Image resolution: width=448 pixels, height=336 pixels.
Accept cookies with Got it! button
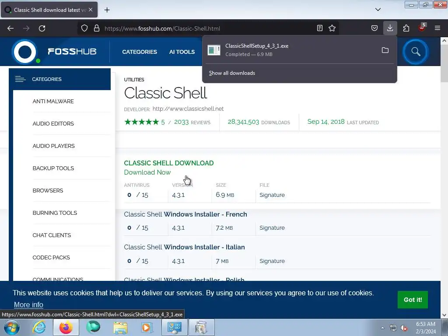tap(413, 300)
